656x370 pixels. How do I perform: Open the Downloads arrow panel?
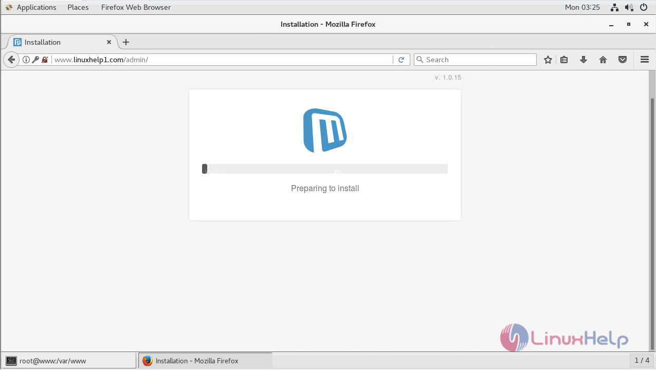pyautogui.click(x=584, y=60)
